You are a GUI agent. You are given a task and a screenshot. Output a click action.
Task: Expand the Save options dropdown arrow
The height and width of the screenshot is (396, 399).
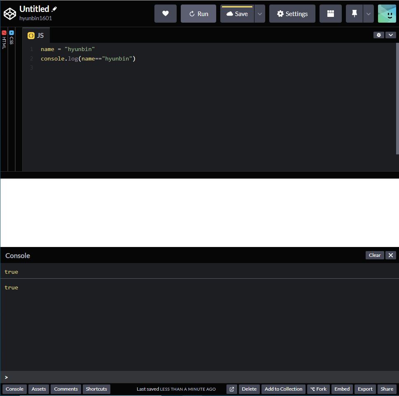pyautogui.click(x=260, y=14)
